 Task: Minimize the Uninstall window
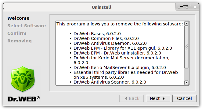(x=179, y=7)
